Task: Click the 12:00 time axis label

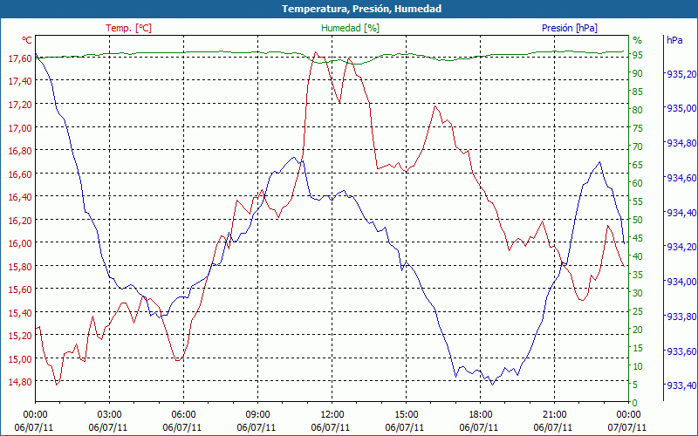Action: [332, 415]
